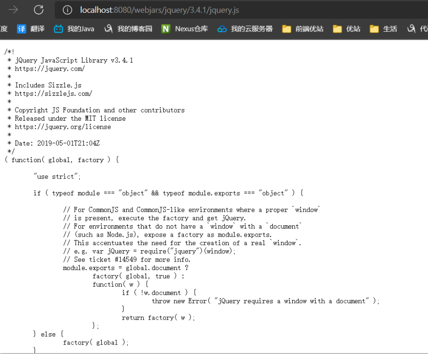428x354 pixels.
Task: Click the text "https://jquery.com/"
Action: pyautogui.click(x=49, y=69)
